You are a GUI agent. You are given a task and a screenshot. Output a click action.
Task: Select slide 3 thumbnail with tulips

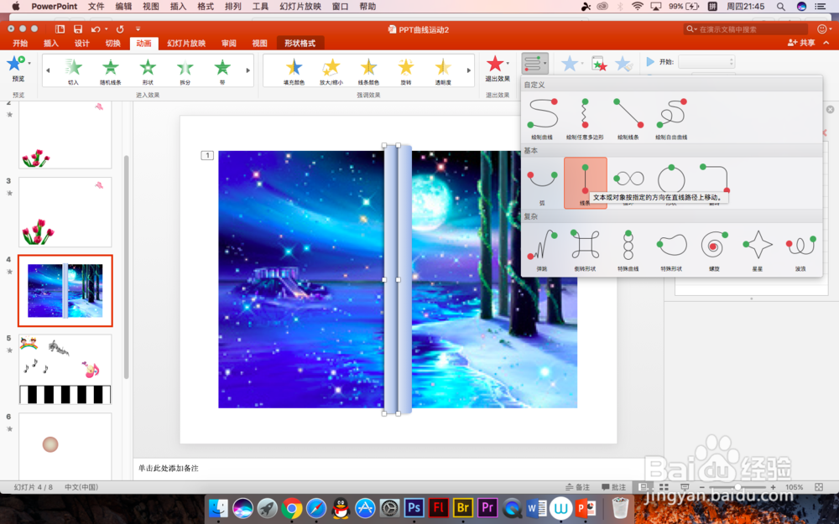(x=65, y=212)
